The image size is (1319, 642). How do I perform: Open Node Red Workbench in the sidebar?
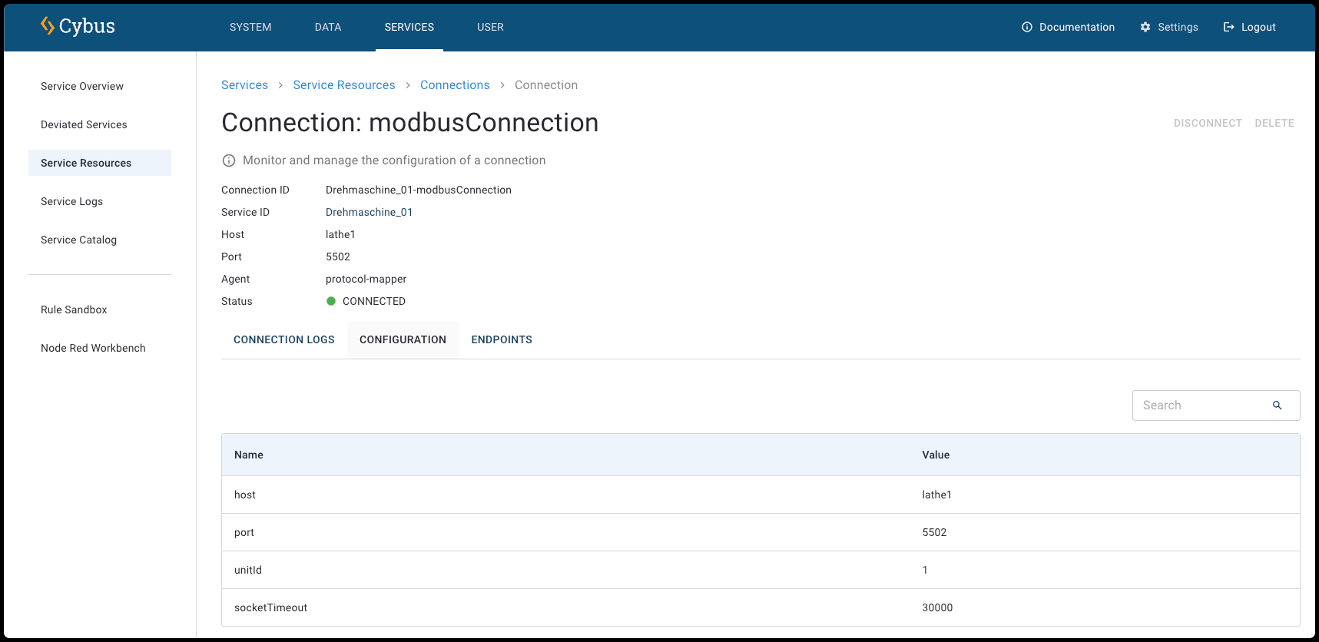tap(93, 348)
